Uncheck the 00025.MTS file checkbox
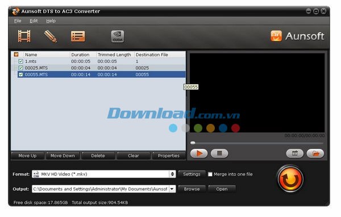341x217 pixels. pos(20,68)
